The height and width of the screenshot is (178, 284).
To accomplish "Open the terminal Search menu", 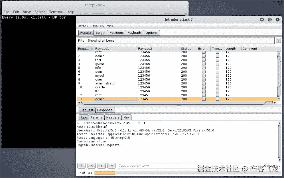I will pyautogui.click(x=40, y=12).
